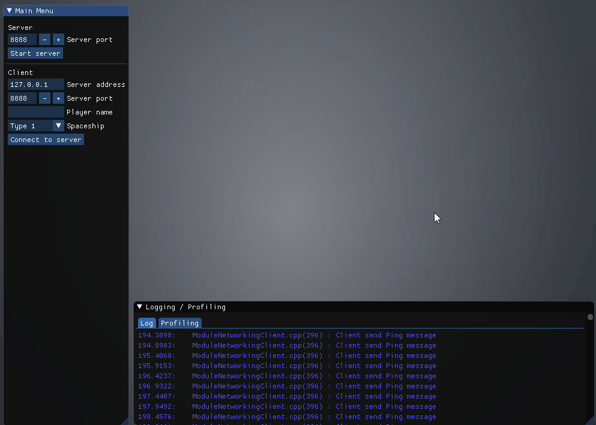This screenshot has height=425, width=596.
Task: Click the Main Menu title bar text
Action: 34,11
